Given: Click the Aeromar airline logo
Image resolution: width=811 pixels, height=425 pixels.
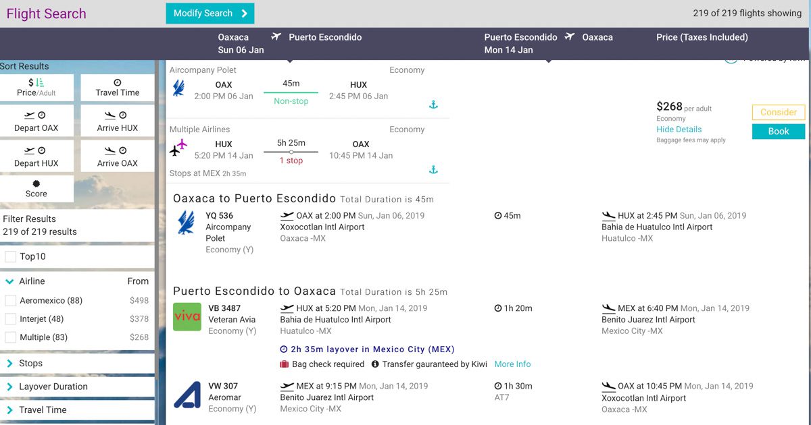Looking at the screenshot, I should 187,395.
